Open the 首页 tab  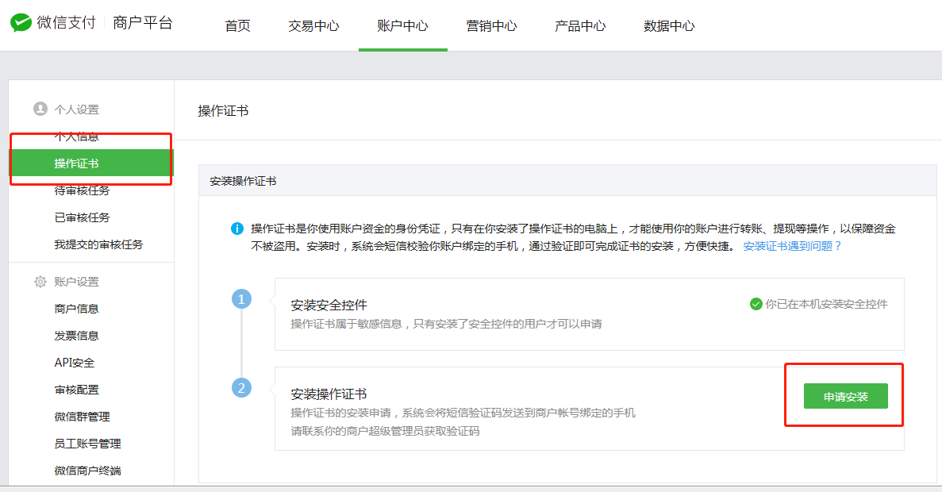coord(237,25)
